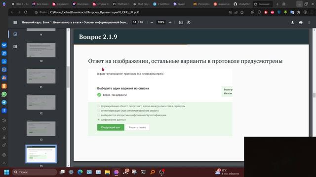Open bookmarks star in browser sidebar
316x177 pixels.
coord(4,129)
